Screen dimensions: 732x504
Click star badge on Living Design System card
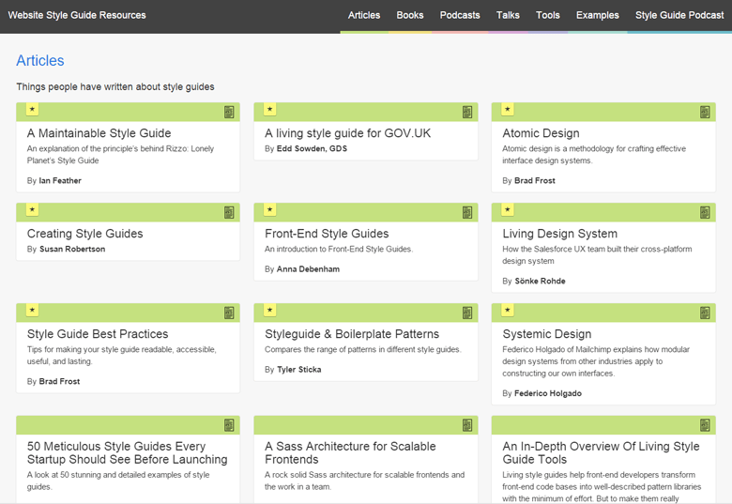(x=508, y=209)
